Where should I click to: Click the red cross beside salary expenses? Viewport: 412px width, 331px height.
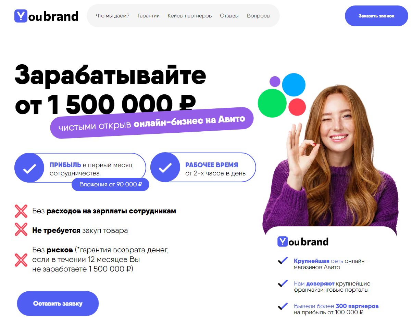tap(21, 211)
